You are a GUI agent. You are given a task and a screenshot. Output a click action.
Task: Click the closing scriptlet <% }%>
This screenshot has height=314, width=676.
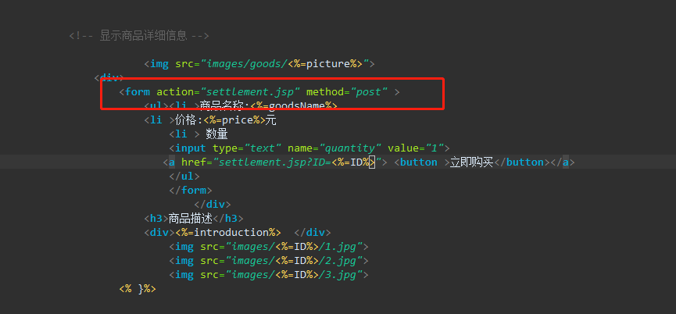(138, 289)
